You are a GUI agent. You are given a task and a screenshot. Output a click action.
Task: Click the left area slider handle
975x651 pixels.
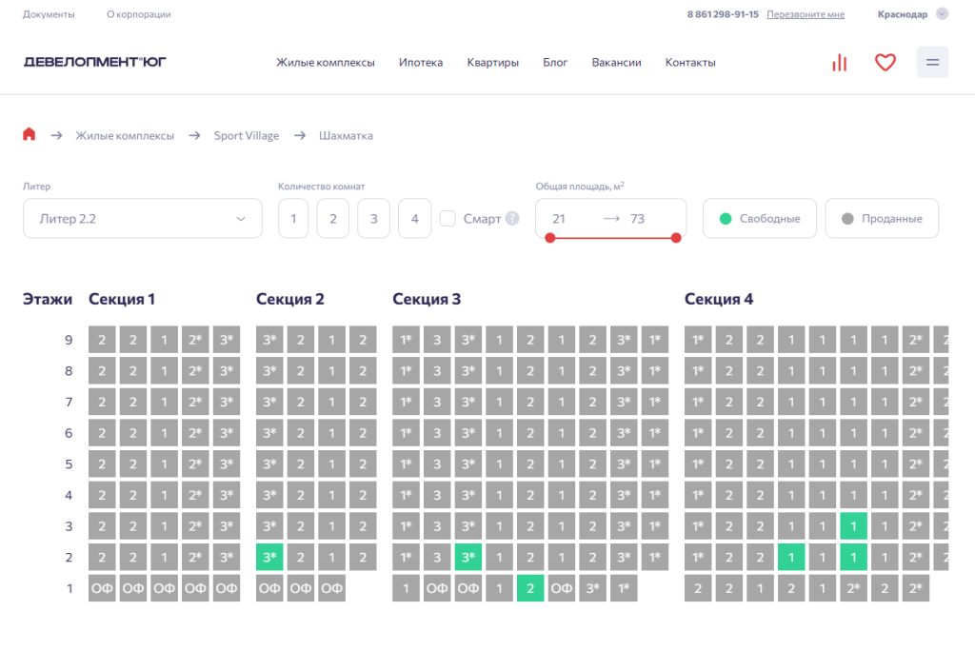pos(549,238)
